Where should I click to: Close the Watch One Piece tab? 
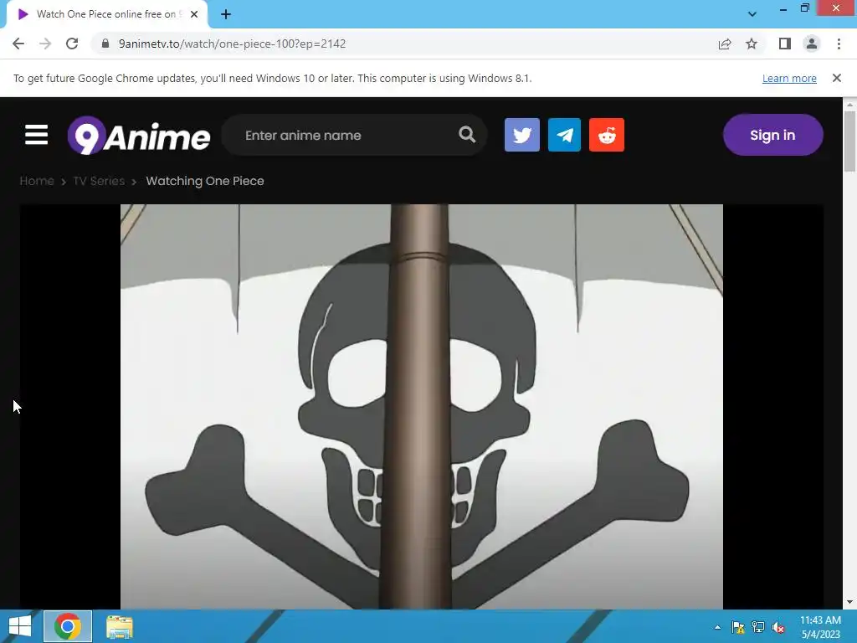click(x=194, y=14)
